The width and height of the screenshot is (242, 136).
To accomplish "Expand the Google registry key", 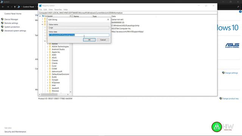I will 48,80.
